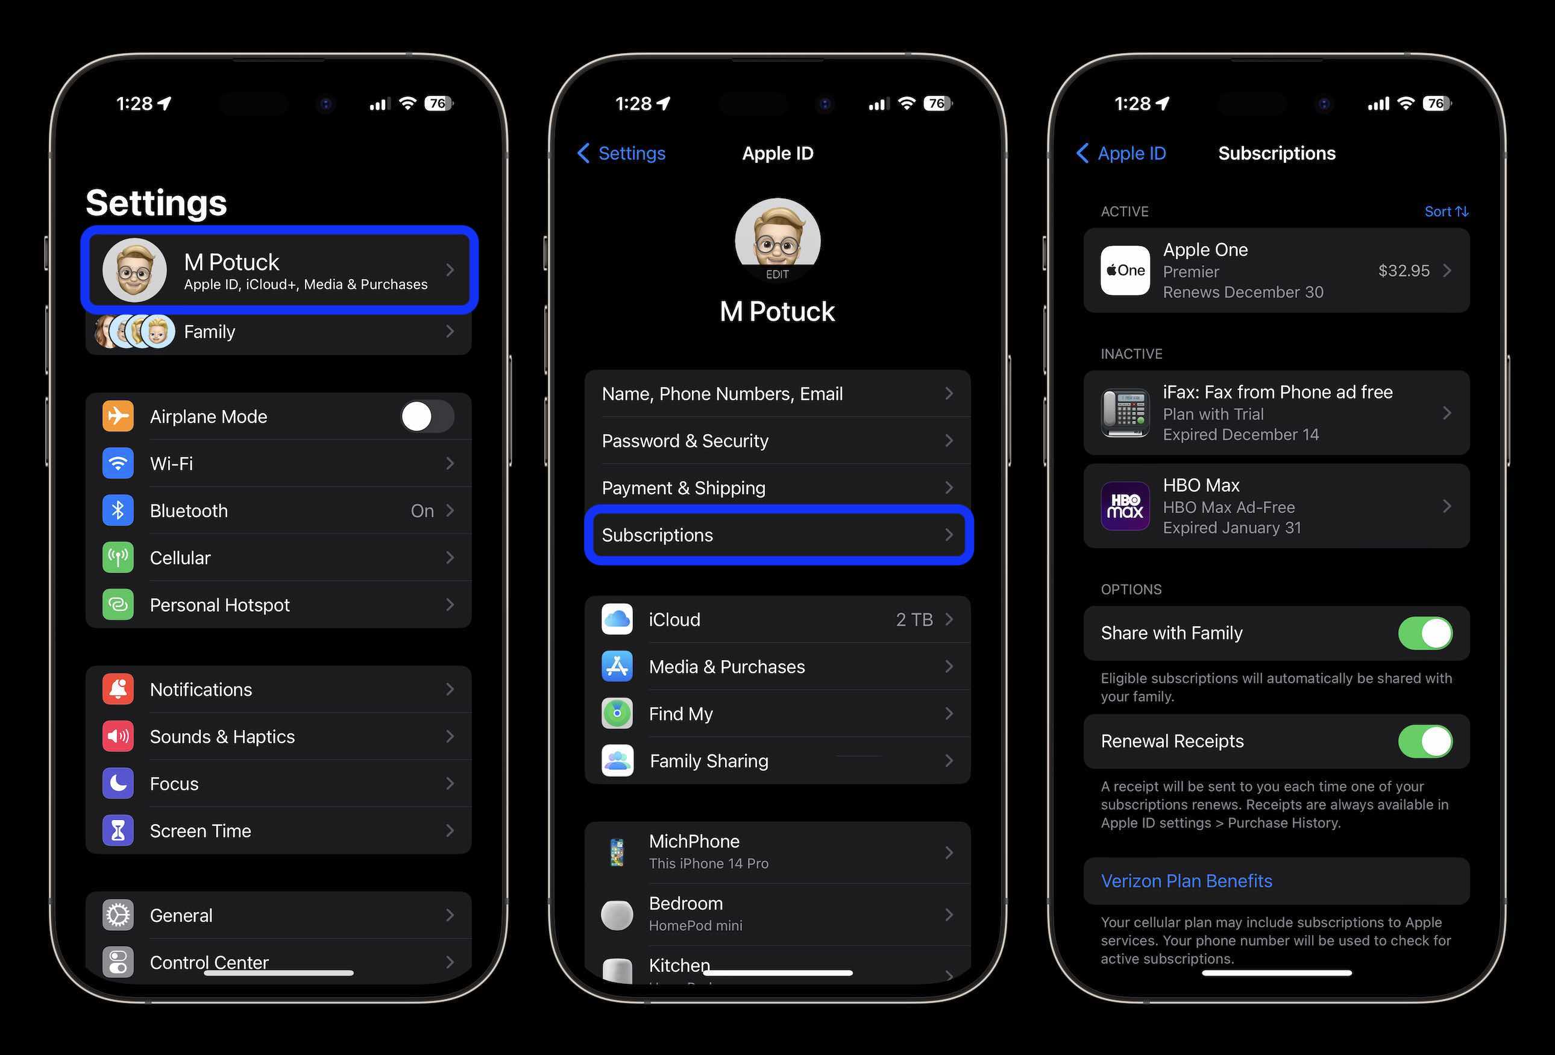Image resolution: width=1555 pixels, height=1055 pixels.
Task: Open Media & Purchases settings
Action: pos(778,666)
